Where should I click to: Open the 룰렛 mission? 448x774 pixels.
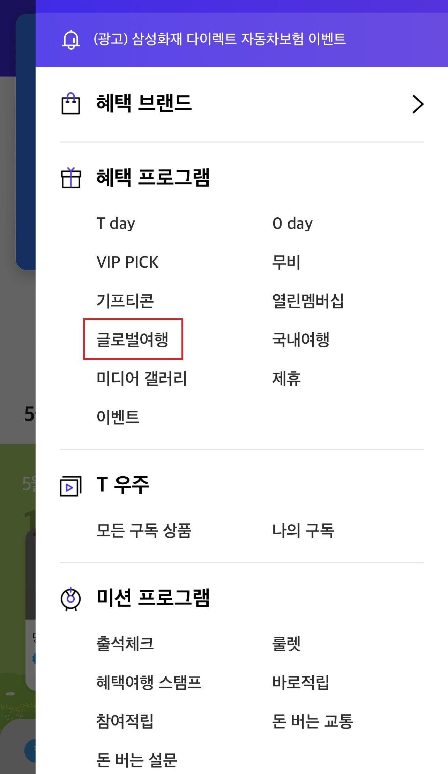click(x=286, y=644)
